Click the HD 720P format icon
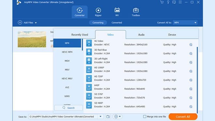 (89, 79)
